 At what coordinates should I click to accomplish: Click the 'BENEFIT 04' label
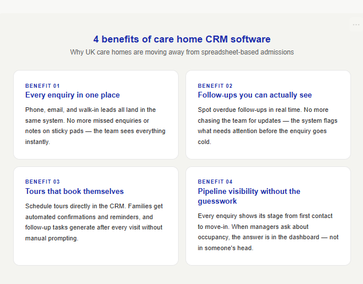tap(215, 182)
